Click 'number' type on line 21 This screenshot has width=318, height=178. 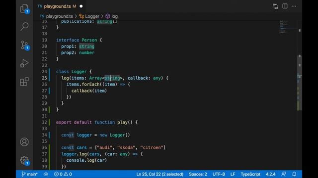click(x=86, y=53)
